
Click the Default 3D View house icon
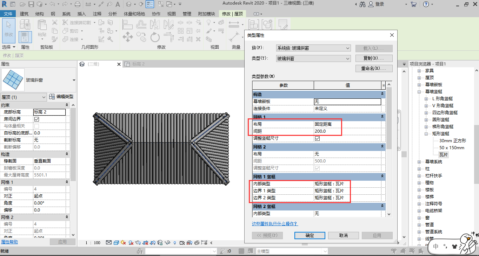click(x=129, y=4)
